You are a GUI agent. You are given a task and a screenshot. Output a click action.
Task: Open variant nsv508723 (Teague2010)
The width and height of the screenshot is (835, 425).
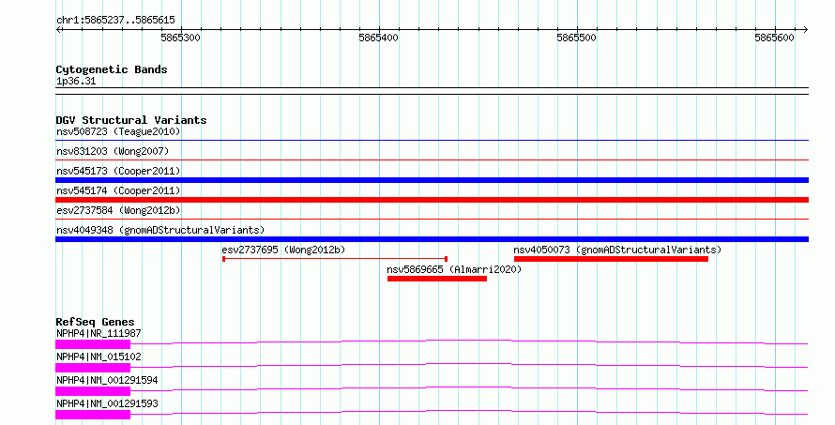coord(118,131)
